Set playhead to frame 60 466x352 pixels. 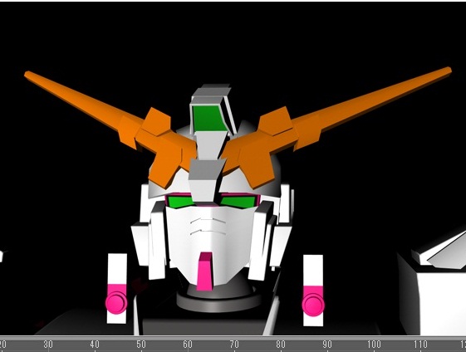pos(188,345)
